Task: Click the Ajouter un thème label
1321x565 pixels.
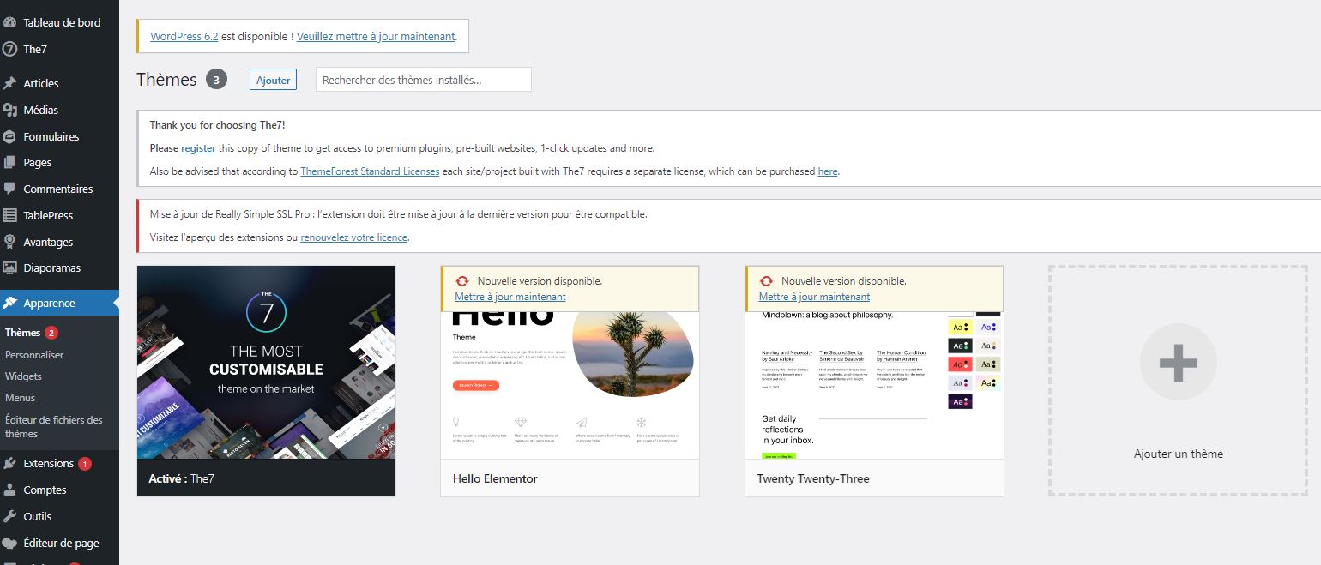Action: pos(1178,454)
